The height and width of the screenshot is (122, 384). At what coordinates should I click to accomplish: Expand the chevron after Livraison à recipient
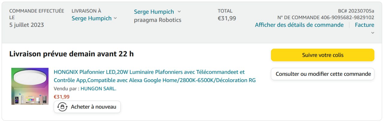pyautogui.click(x=115, y=18)
